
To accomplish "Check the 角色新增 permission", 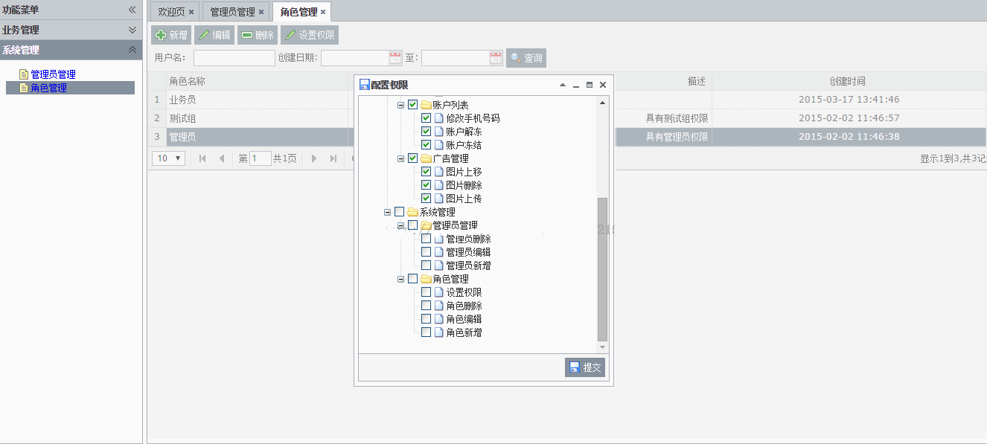I will click(426, 332).
